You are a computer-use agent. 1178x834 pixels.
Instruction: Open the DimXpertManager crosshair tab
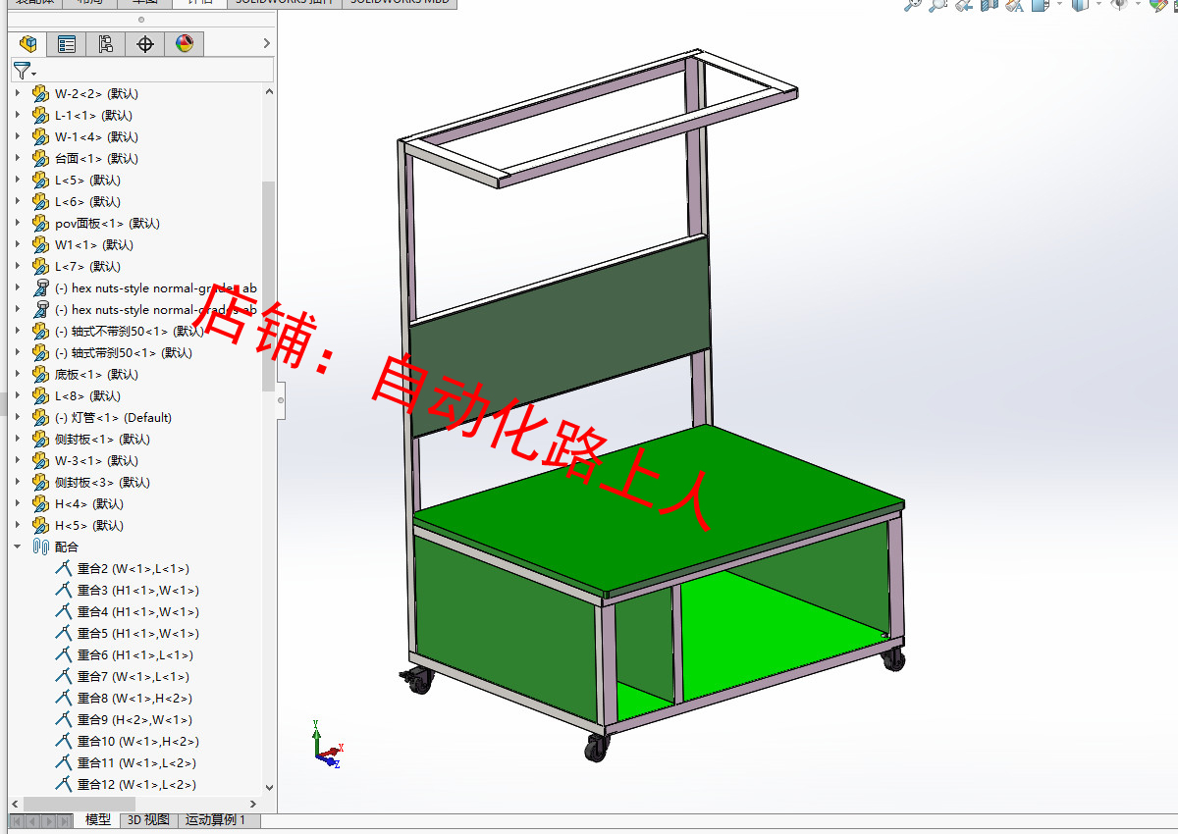(145, 43)
